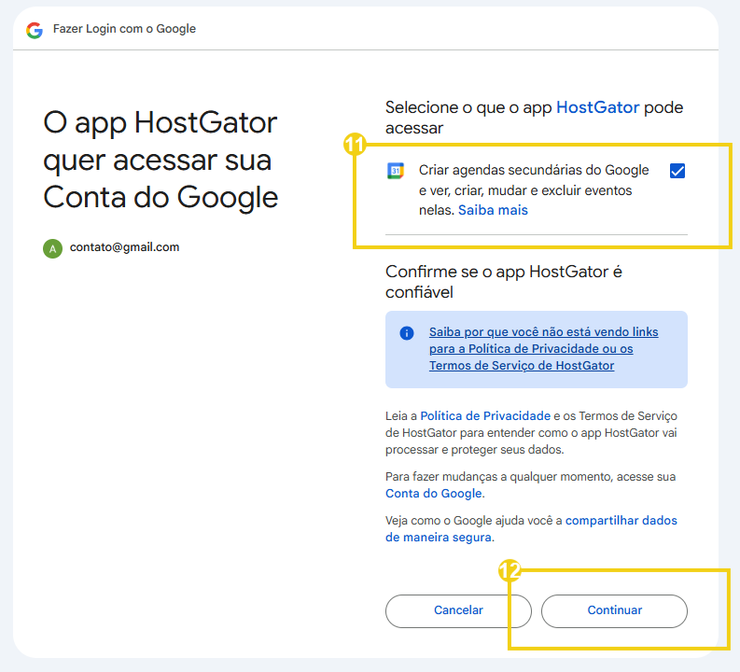
Task: Click the green account avatar icon
Action: point(52,248)
